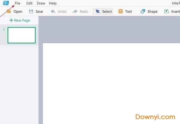
Task: Select the page 1 thumbnail
Action: click(22, 35)
